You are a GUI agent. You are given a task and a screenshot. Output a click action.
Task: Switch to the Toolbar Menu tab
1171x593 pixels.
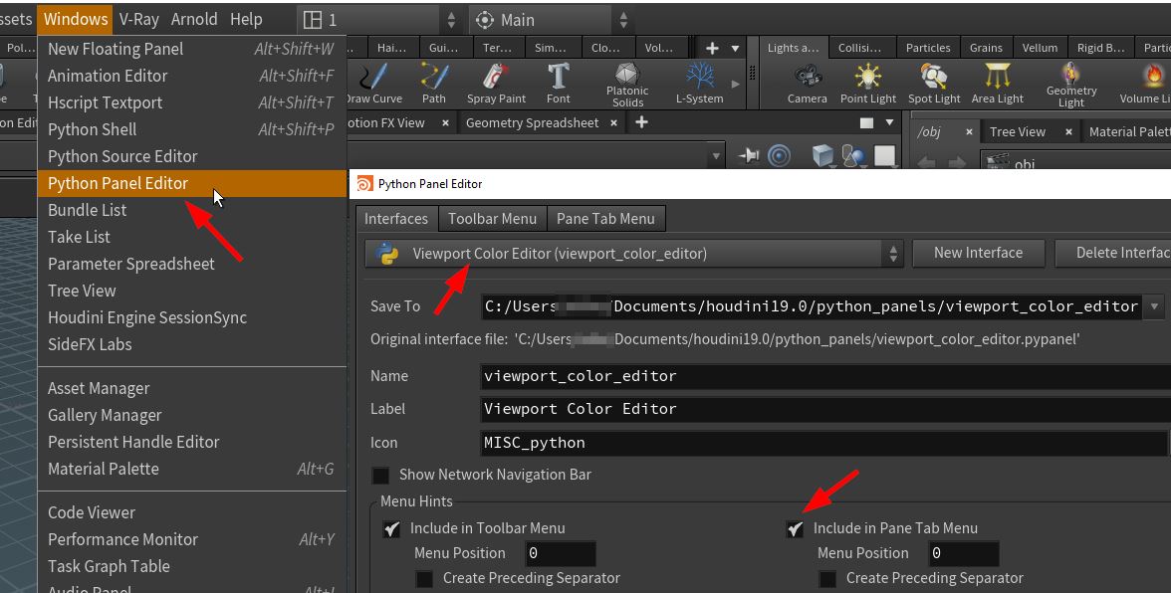pos(492,219)
